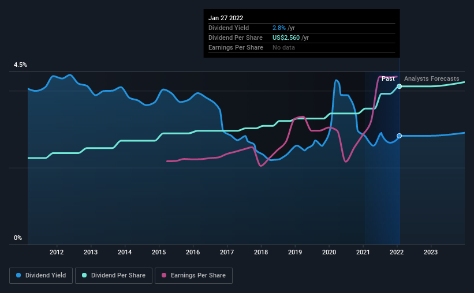This screenshot has width=474, height=293.
Task: Click the Analysts Forecasts label
Action: coord(432,78)
